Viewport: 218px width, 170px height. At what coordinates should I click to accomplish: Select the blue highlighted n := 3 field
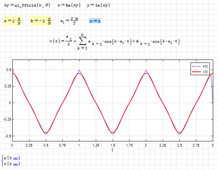pyautogui.click(x=95, y=21)
